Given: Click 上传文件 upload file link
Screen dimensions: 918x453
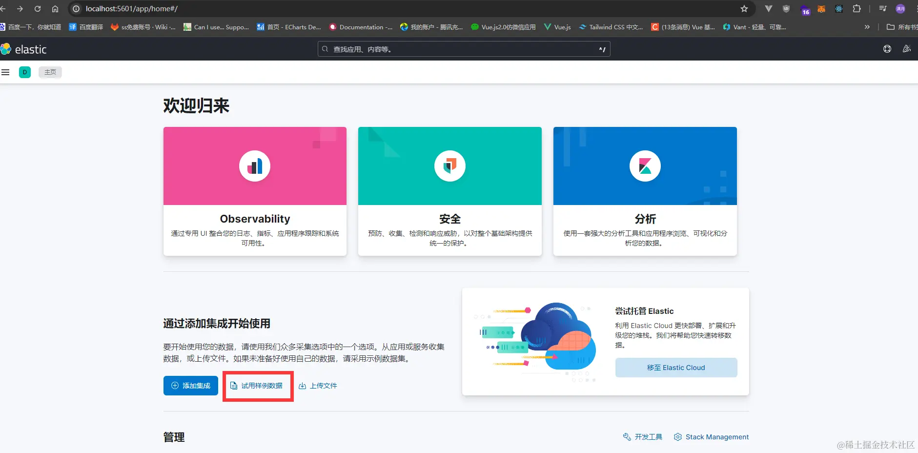Looking at the screenshot, I should pos(318,386).
